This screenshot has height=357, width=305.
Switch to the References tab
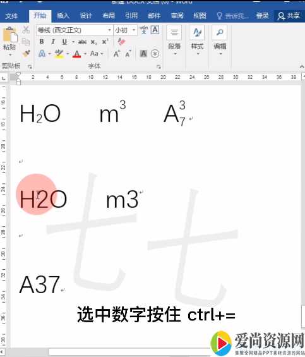coord(131,16)
